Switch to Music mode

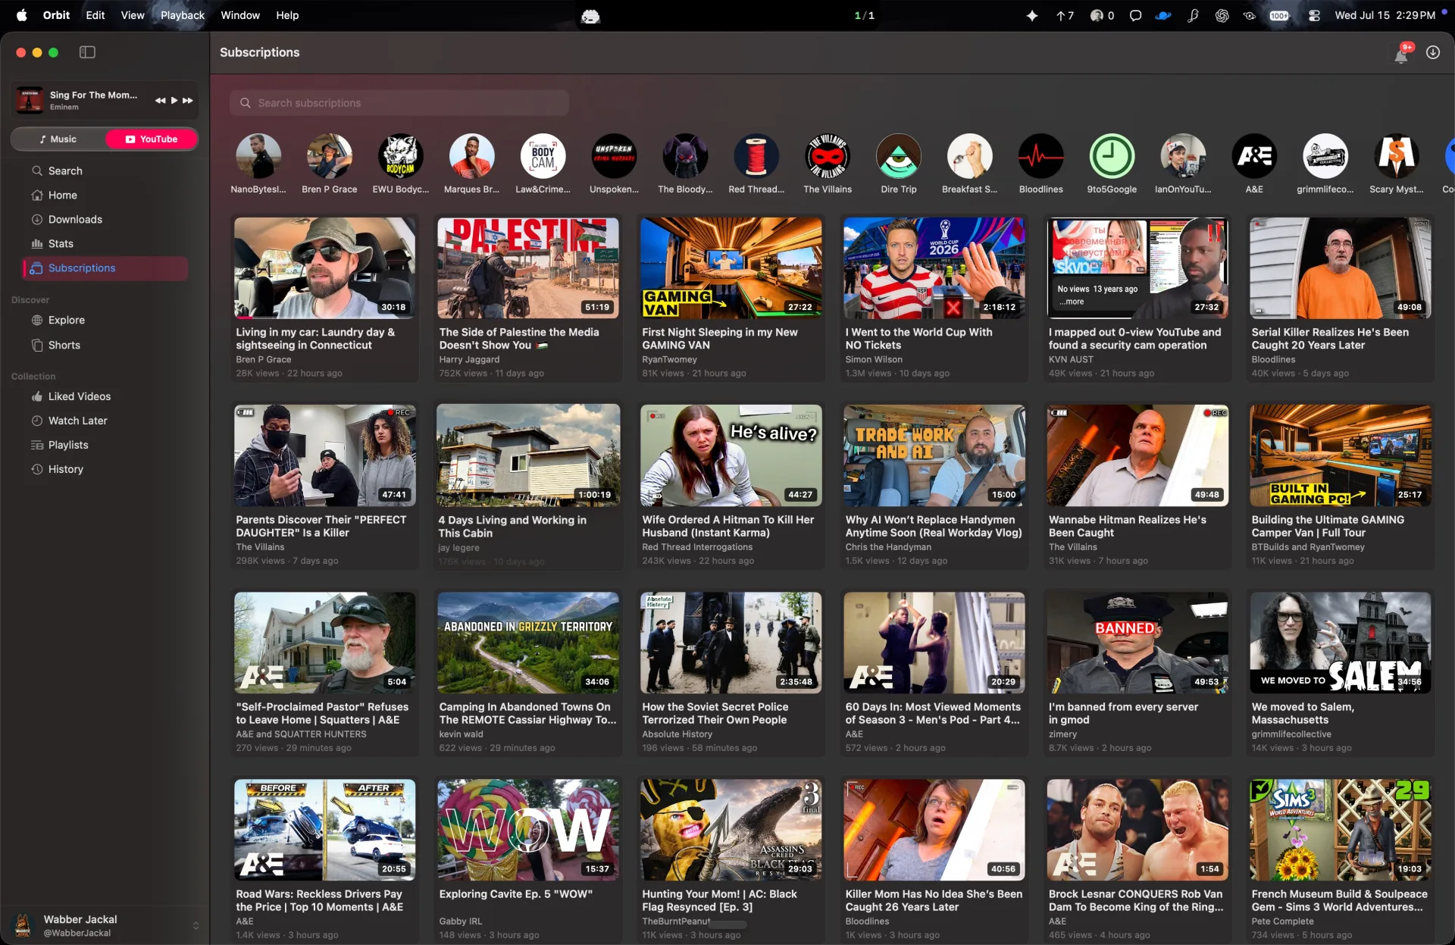tap(58, 139)
